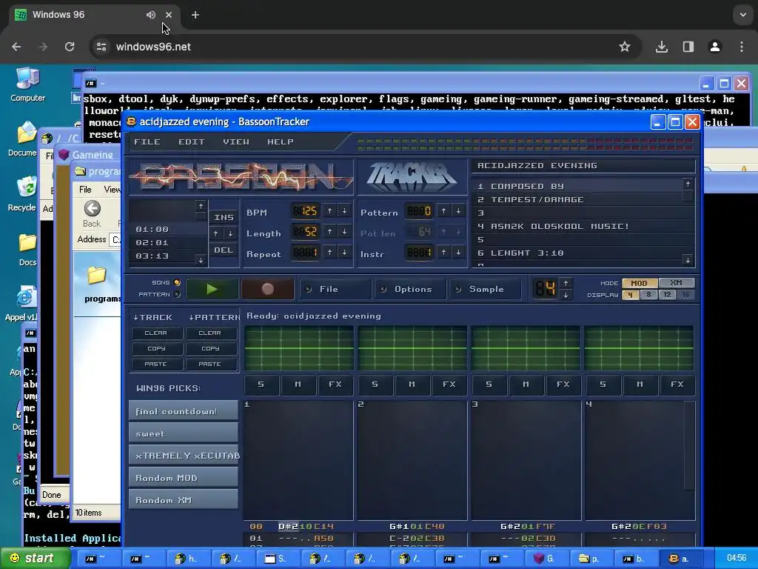Decrease the Pattern number

click(x=458, y=211)
